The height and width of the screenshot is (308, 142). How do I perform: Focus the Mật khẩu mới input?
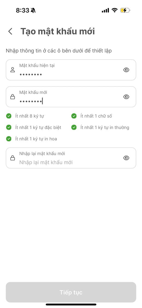pos(71,97)
